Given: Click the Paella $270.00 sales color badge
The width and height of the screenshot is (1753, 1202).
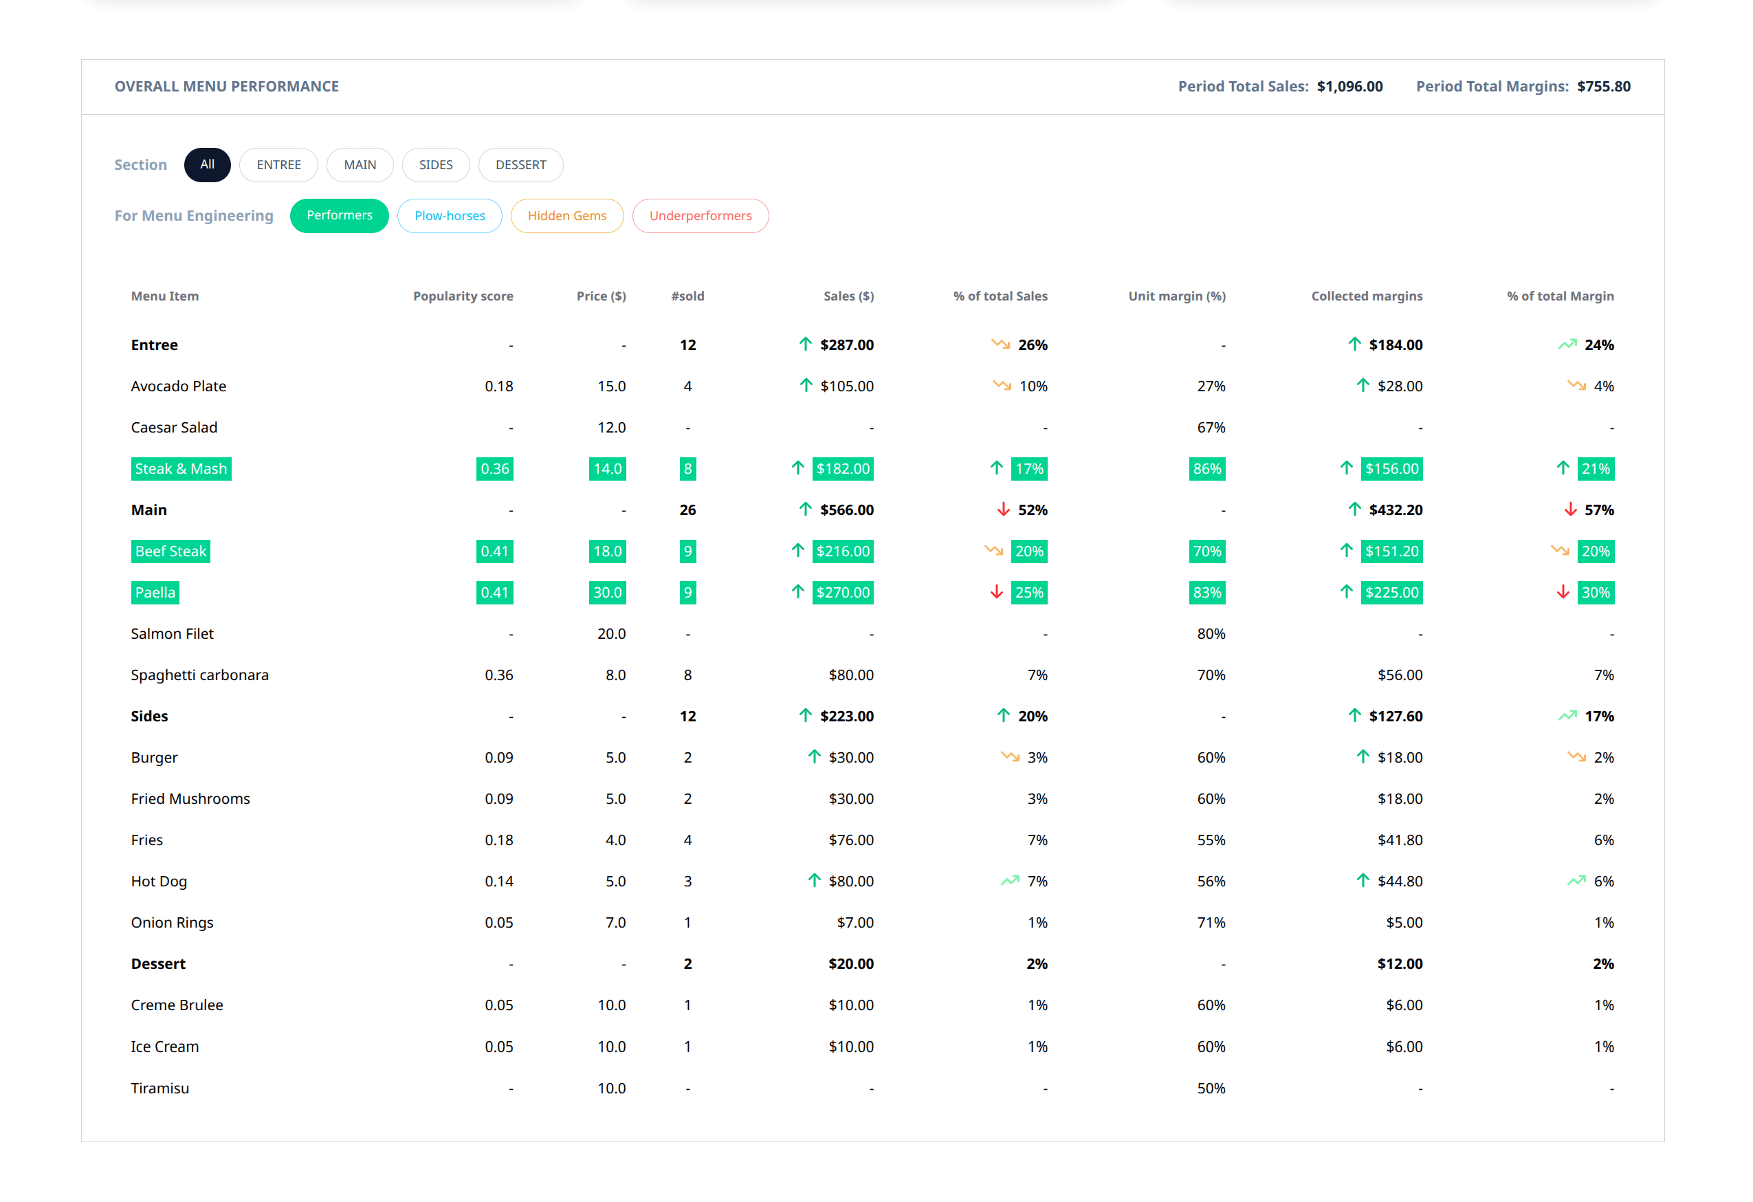Looking at the screenshot, I should [843, 592].
